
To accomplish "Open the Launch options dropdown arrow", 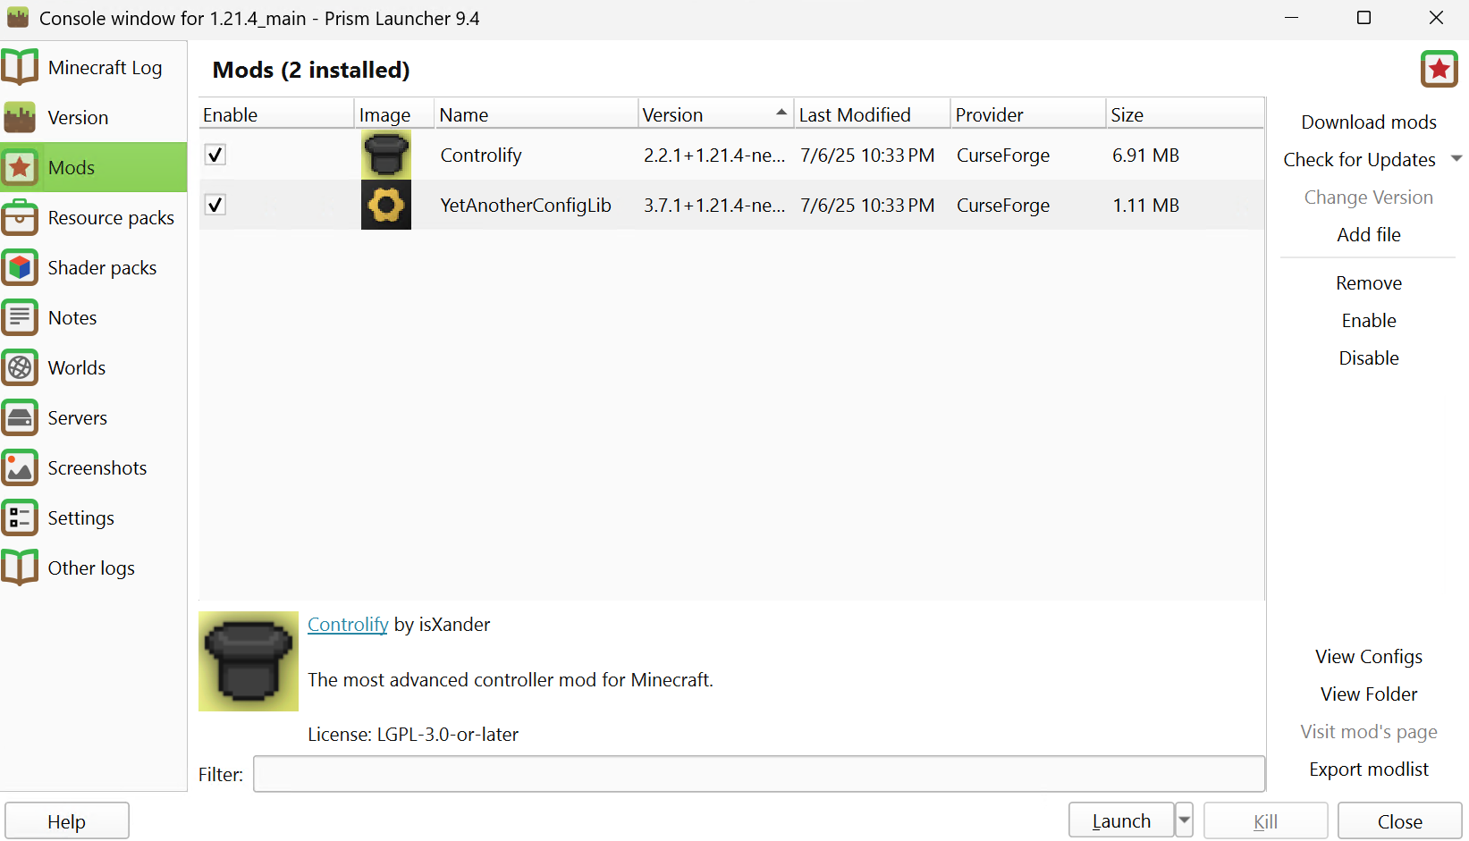I will (x=1185, y=820).
